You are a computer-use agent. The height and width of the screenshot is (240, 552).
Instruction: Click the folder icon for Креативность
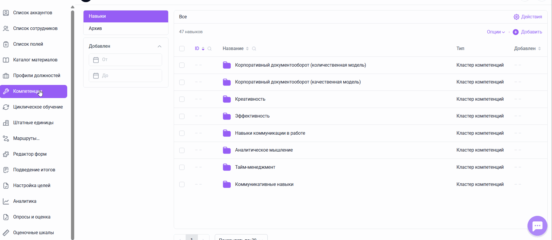227,99
